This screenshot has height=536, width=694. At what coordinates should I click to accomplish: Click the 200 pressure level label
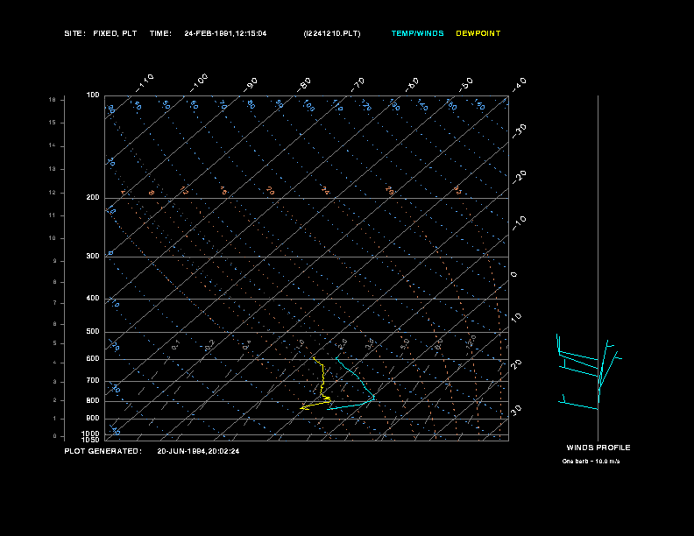click(93, 198)
